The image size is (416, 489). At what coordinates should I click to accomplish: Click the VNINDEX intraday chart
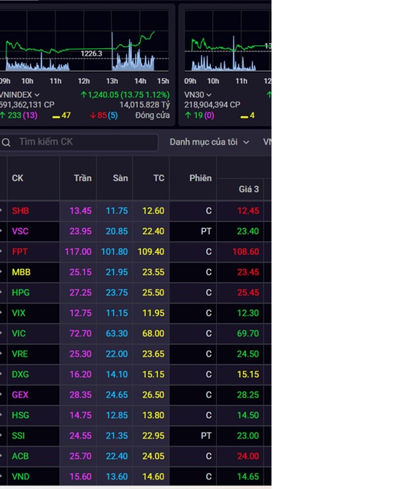(x=85, y=40)
